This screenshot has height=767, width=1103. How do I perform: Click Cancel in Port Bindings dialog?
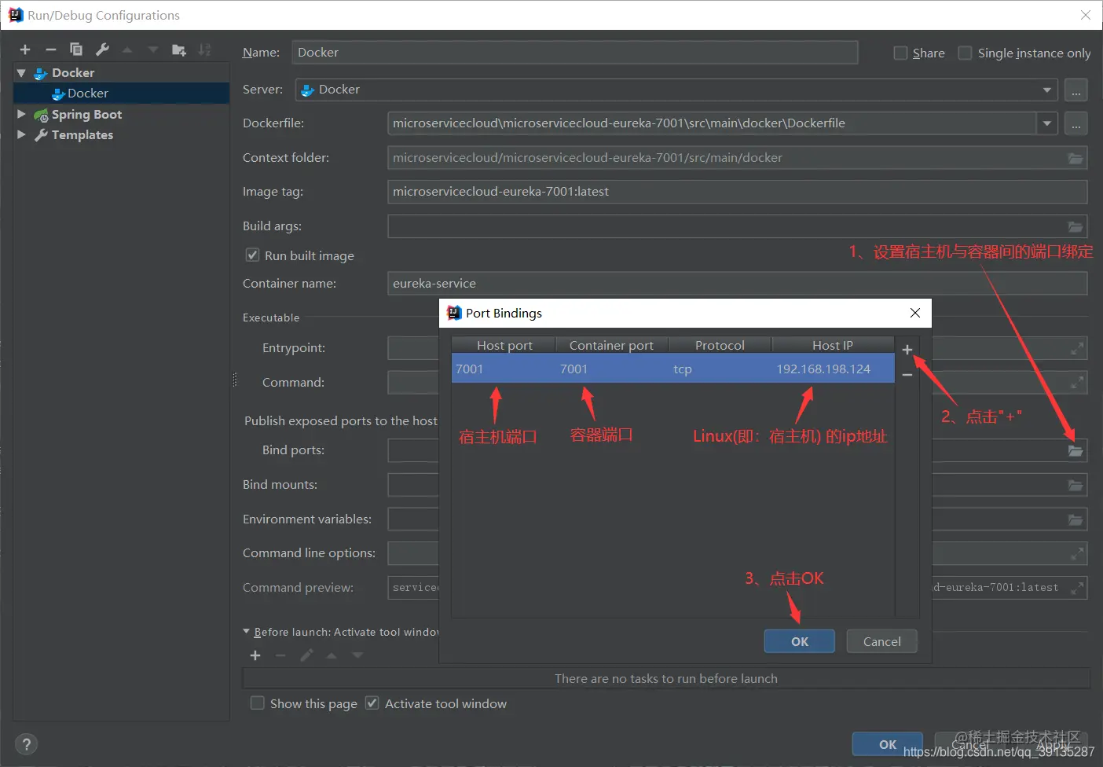[x=882, y=641]
